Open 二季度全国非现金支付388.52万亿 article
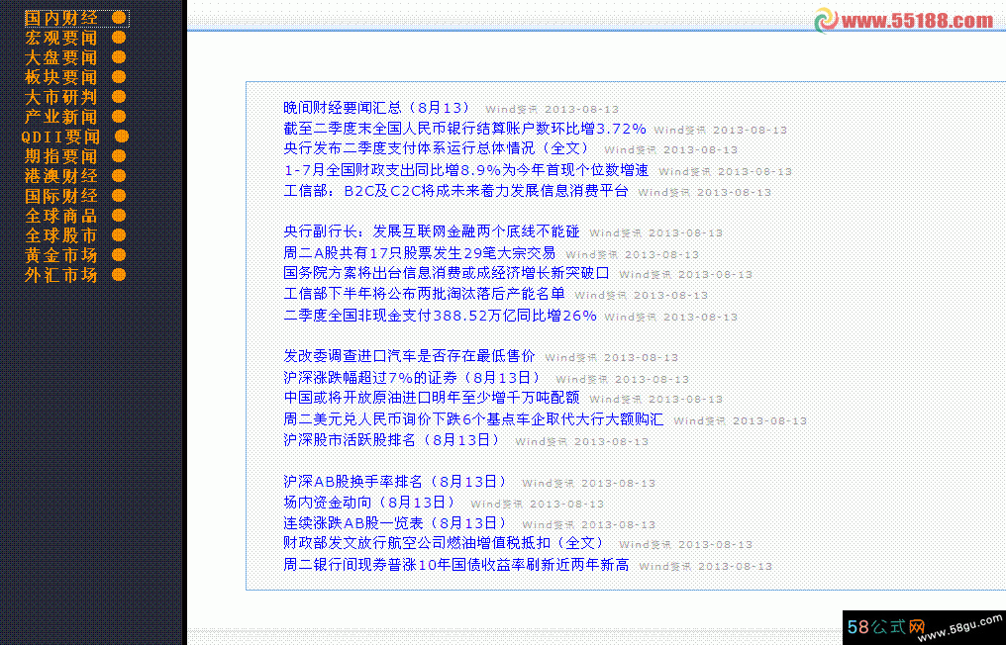This screenshot has height=645, width=1006. coord(440,316)
